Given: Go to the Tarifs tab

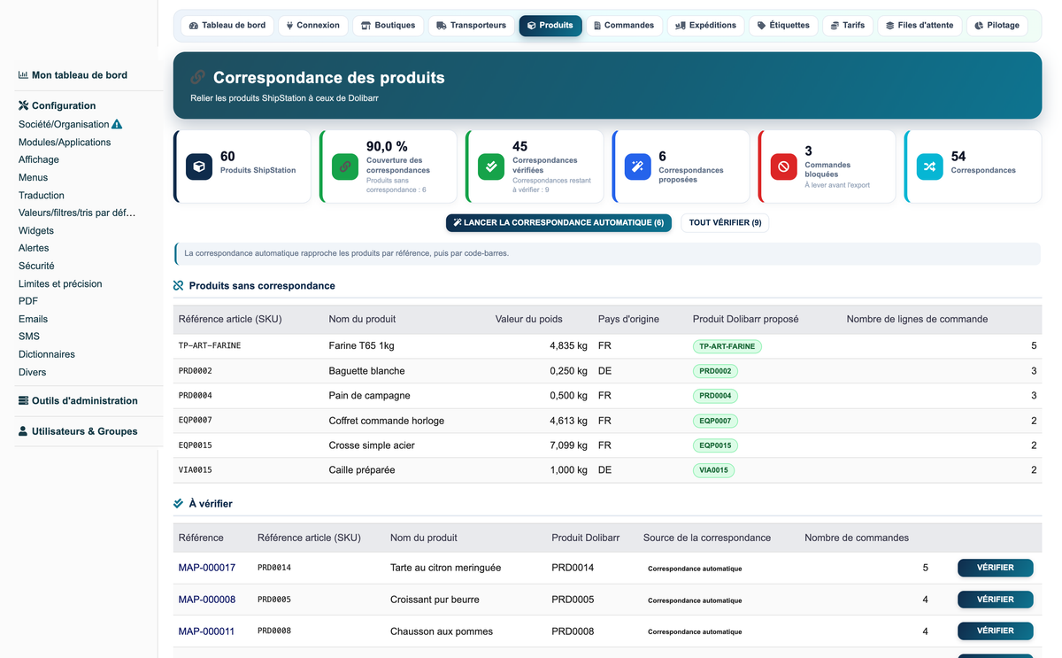Looking at the screenshot, I should click(x=848, y=26).
